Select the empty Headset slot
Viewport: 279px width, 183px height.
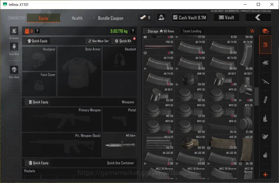coord(120,59)
